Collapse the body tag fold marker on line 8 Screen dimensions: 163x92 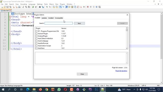point(10,34)
